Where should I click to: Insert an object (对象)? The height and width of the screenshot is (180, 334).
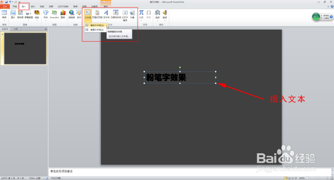pos(132,14)
